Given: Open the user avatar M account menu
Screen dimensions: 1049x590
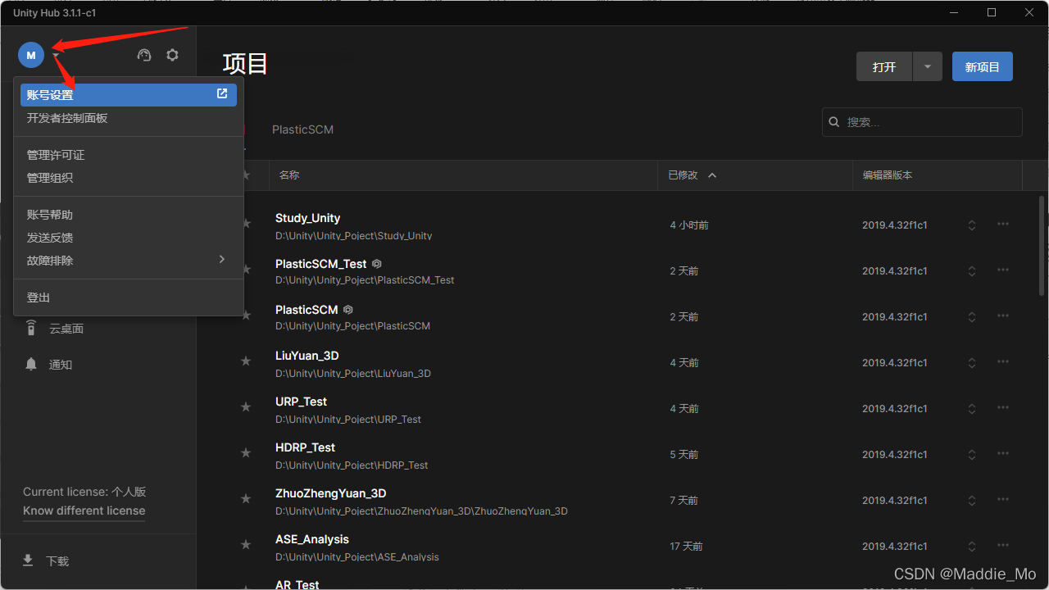Looking at the screenshot, I should [x=31, y=55].
